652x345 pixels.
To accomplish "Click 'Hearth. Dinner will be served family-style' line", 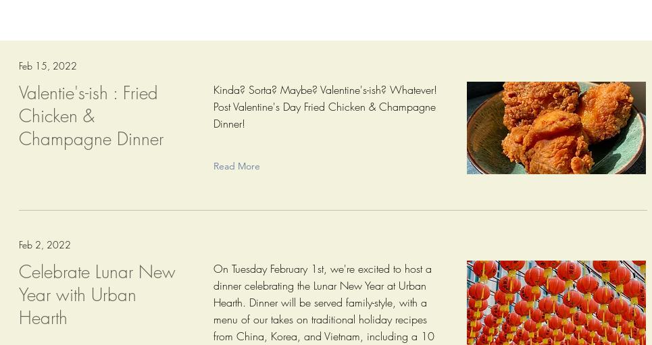I will (x=320, y=302).
